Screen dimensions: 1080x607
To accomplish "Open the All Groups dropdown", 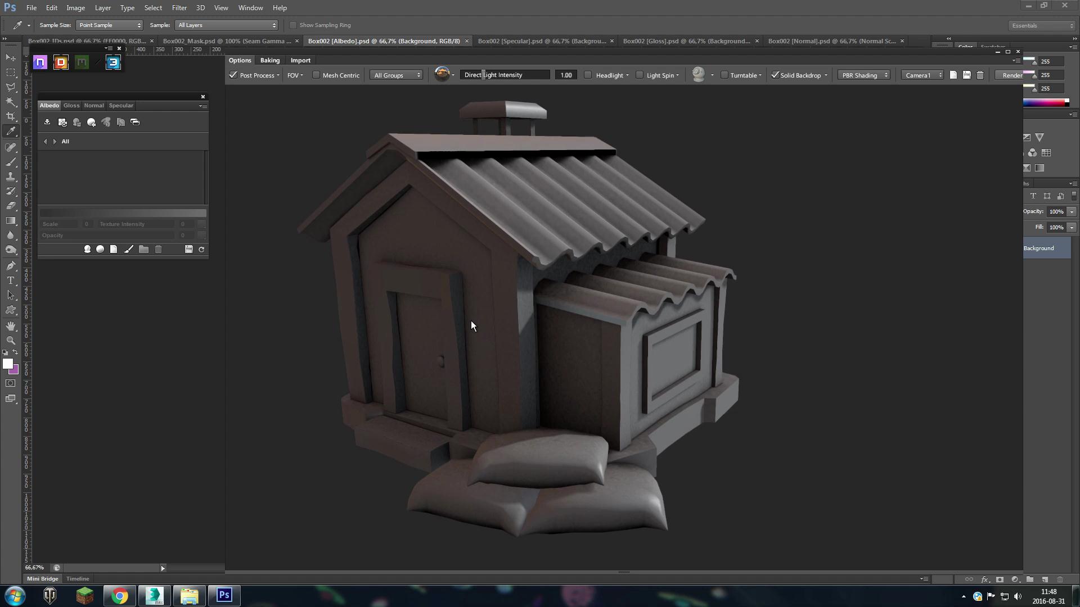I will pyautogui.click(x=397, y=75).
